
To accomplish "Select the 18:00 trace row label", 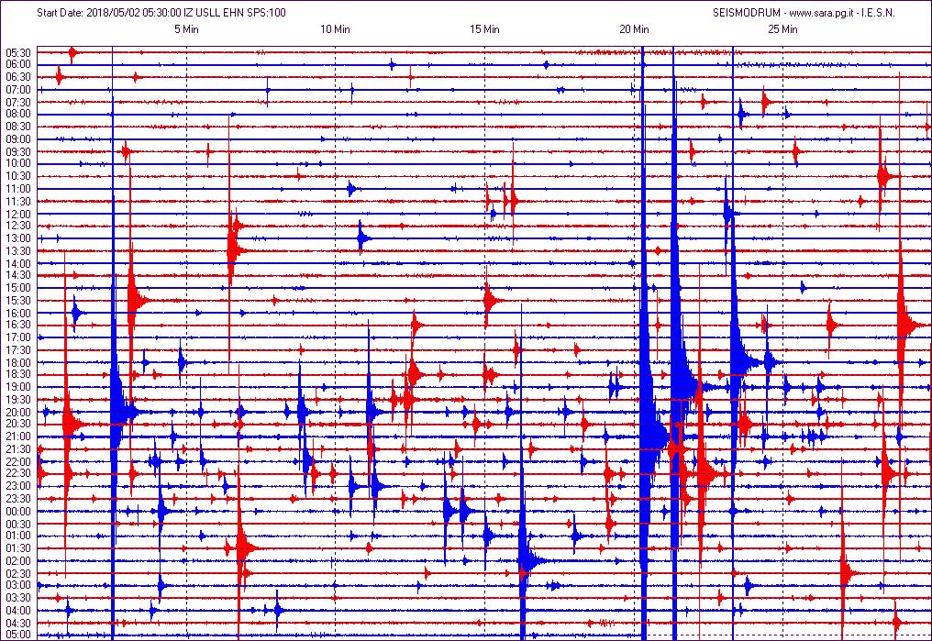I will [18, 362].
